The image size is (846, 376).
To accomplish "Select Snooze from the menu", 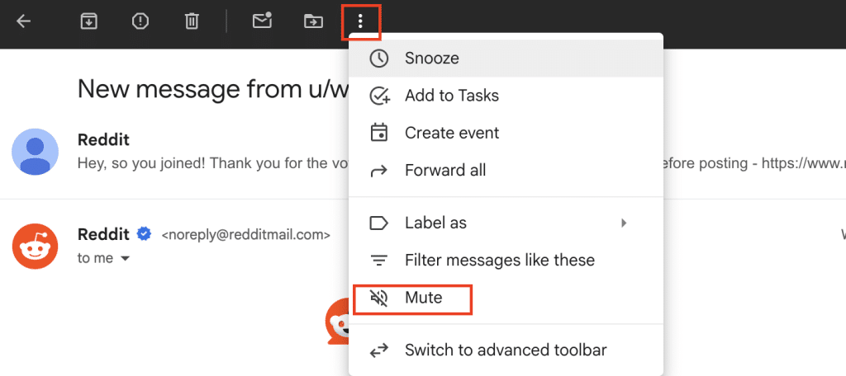I will (x=431, y=59).
